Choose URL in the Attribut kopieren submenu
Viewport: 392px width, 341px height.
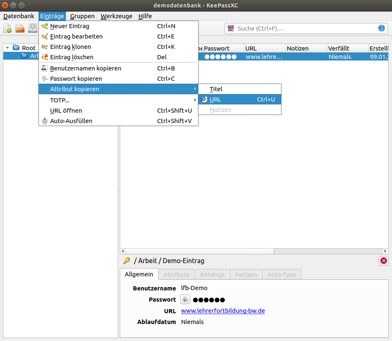point(215,99)
